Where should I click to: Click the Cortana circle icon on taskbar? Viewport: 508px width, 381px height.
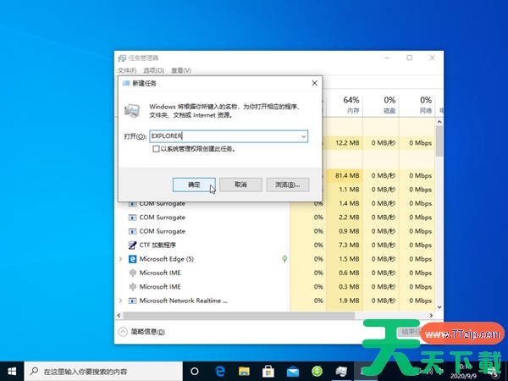click(194, 371)
